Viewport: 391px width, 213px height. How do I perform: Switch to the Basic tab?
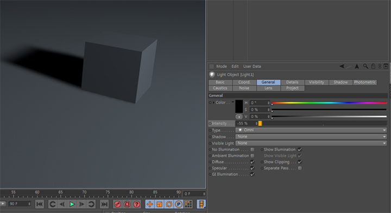point(220,82)
